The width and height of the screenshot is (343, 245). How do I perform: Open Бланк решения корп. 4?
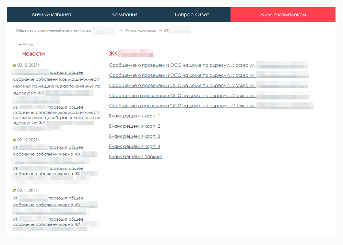pyautogui.click(x=134, y=147)
